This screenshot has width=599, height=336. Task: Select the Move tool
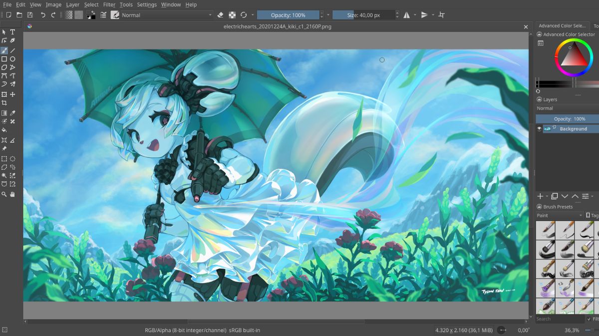[x=13, y=95]
